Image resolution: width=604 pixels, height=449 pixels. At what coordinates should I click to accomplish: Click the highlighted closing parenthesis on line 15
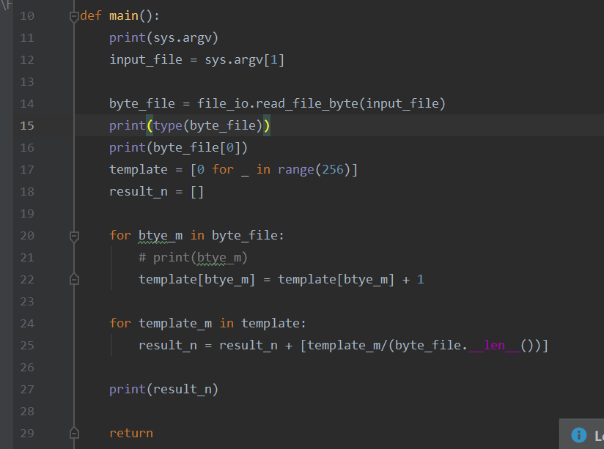267,125
